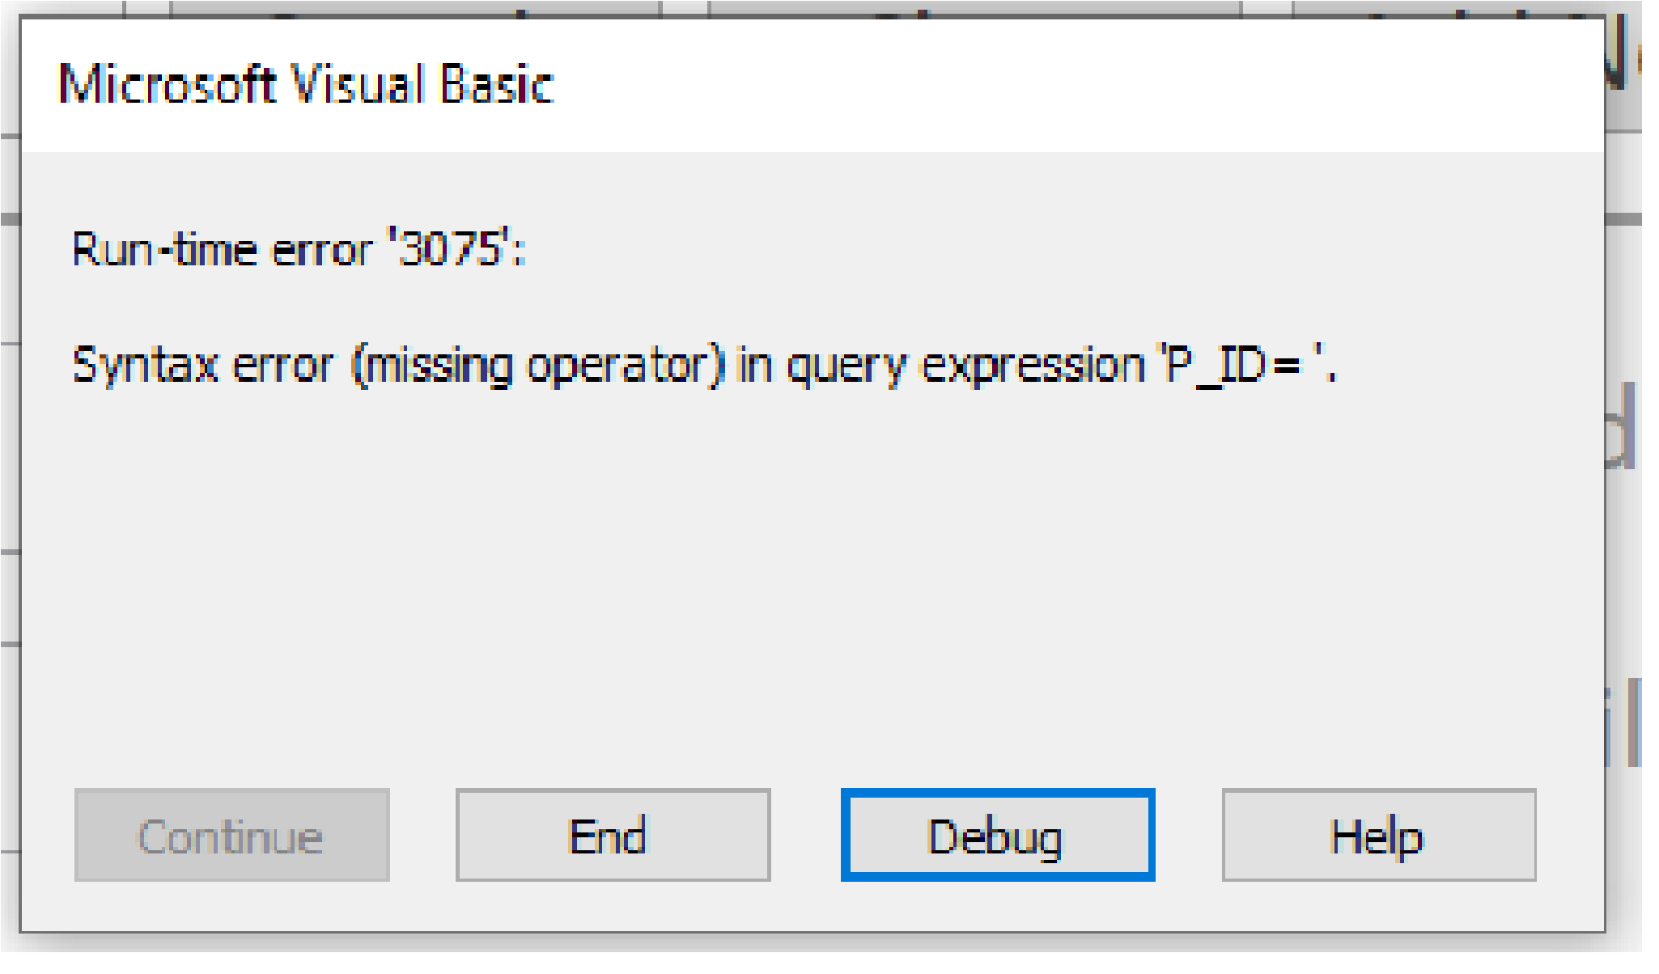Click the word "Microsoft" in the title
This screenshot has height=974, width=1659.
coord(167,83)
